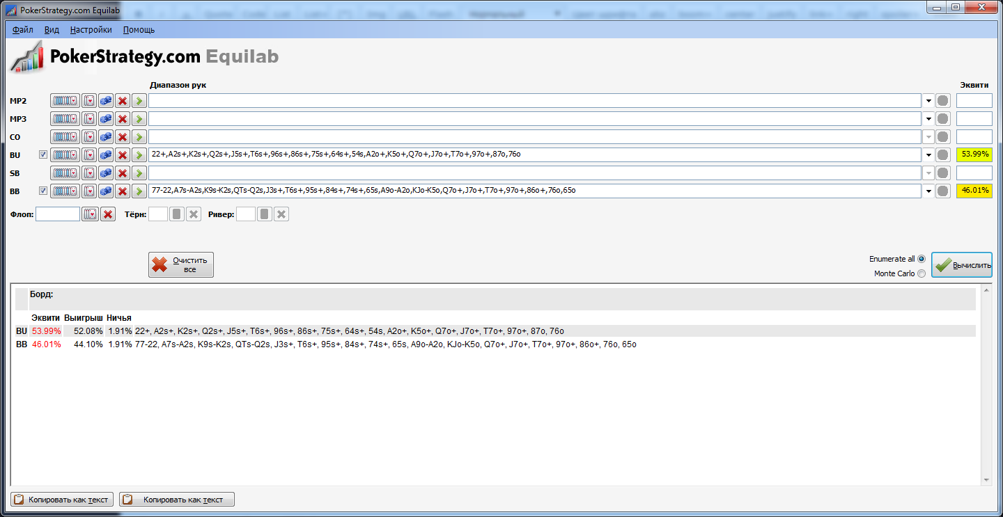
Task: Open hand range selector for SB
Action: point(65,173)
